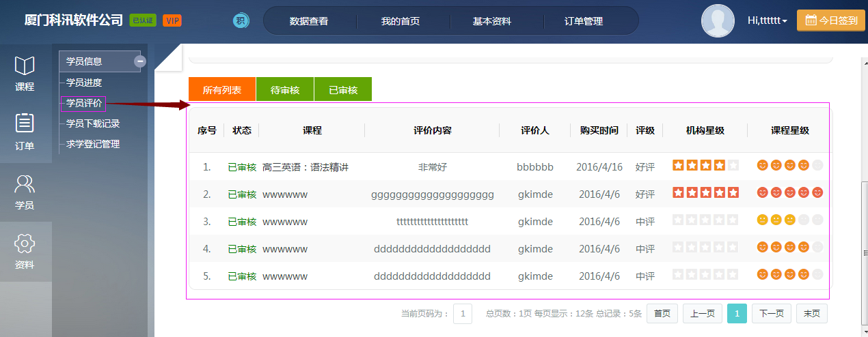868x337 pixels.
Task: Click the user avatar picture
Action: 718,20
